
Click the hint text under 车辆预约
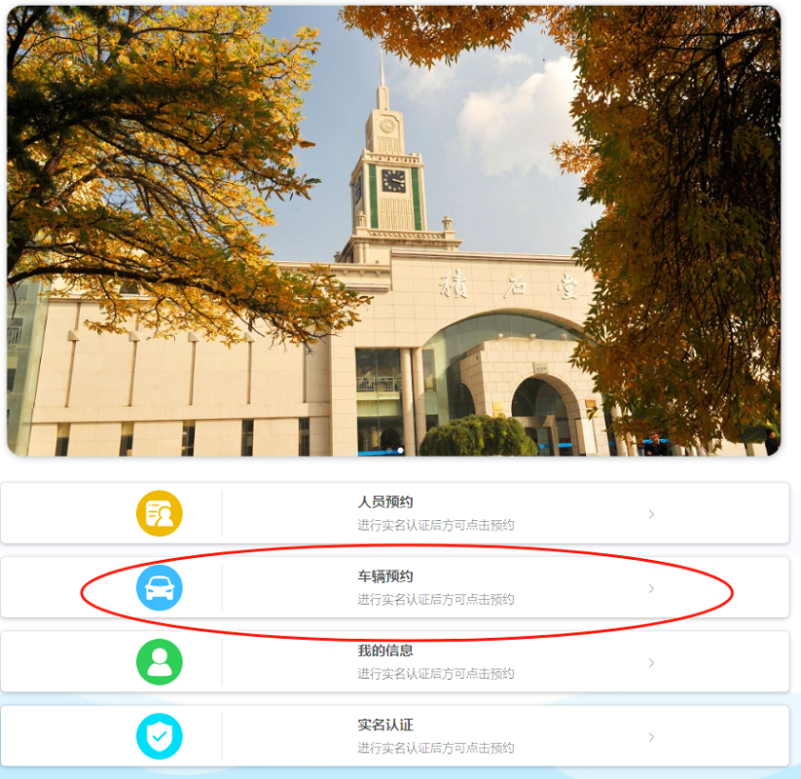coord(436,599)
